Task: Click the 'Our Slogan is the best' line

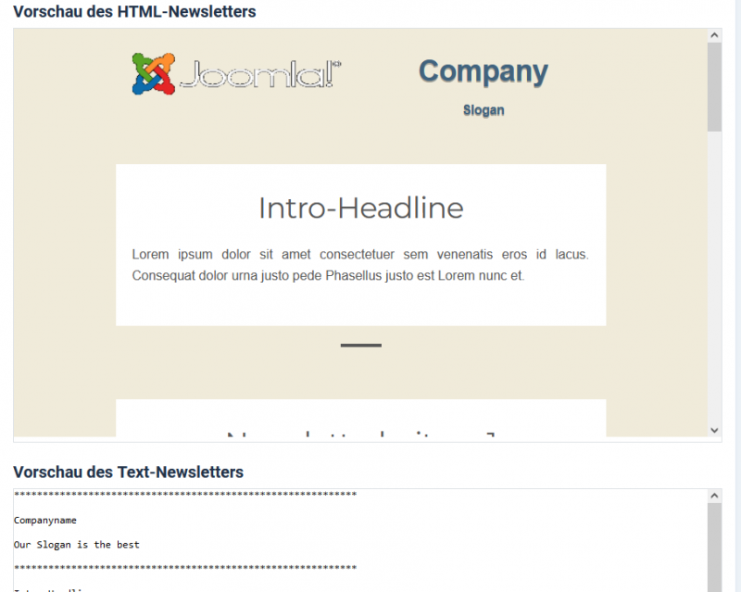Action: click(x=76, y=545)
